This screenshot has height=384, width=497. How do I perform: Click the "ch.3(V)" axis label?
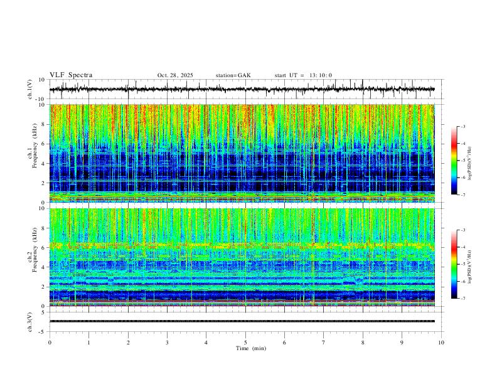(29, 323)
